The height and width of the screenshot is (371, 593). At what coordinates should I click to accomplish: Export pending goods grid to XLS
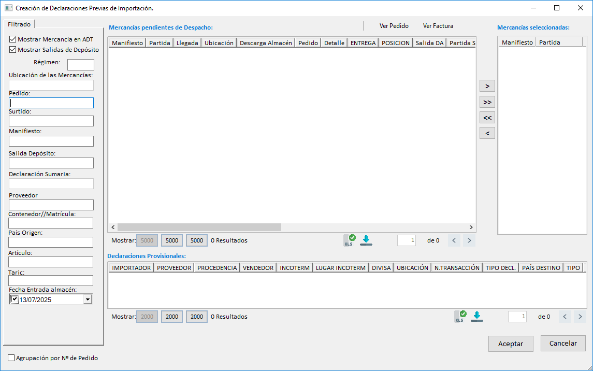(350, 240)
